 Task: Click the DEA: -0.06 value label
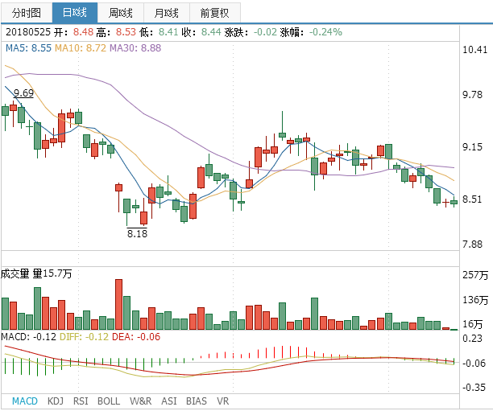tap(136, 337)
